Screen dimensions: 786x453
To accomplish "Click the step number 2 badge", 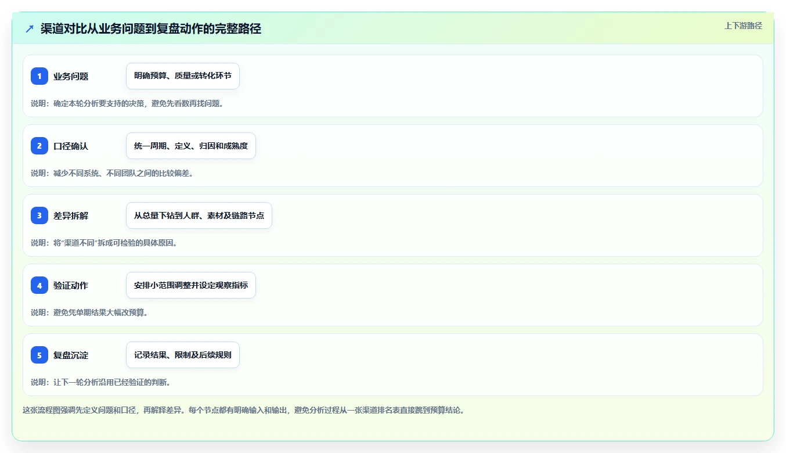I will (x=39, y=146).
